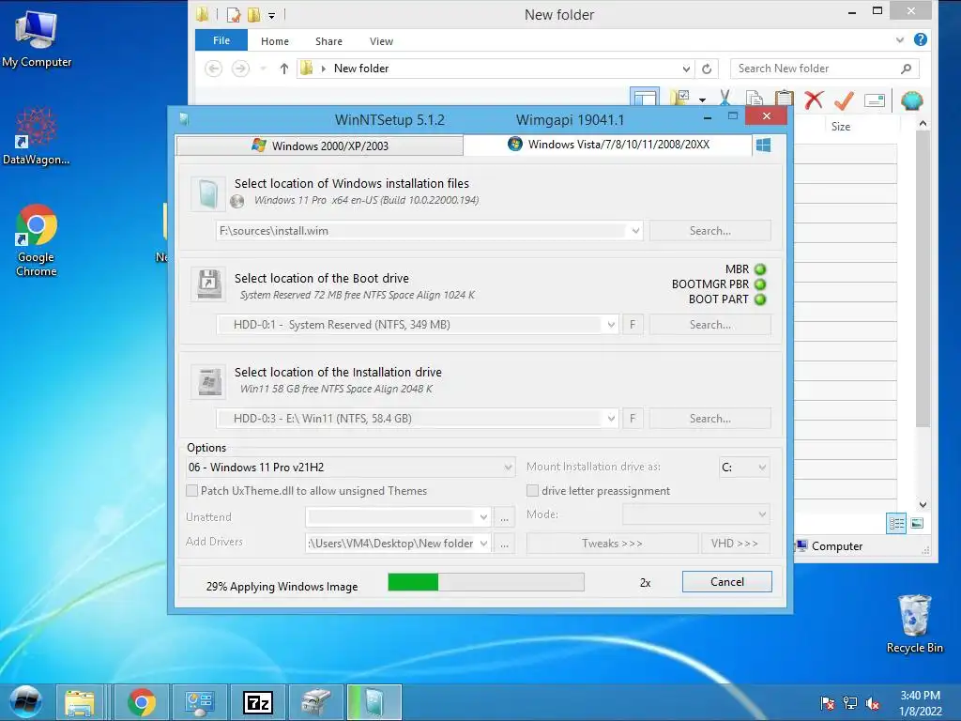Expand the F:\sources\install.wim path dropdown
961x721 pixels.
tap(635, 231)
